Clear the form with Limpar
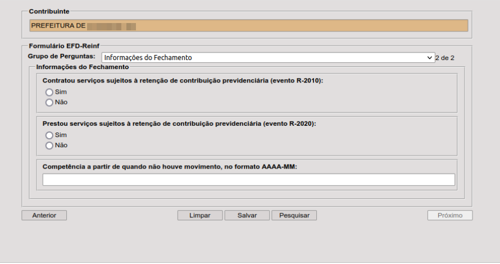Image resolution: width=500 pixels, height=264 pixels. (200, 215)
